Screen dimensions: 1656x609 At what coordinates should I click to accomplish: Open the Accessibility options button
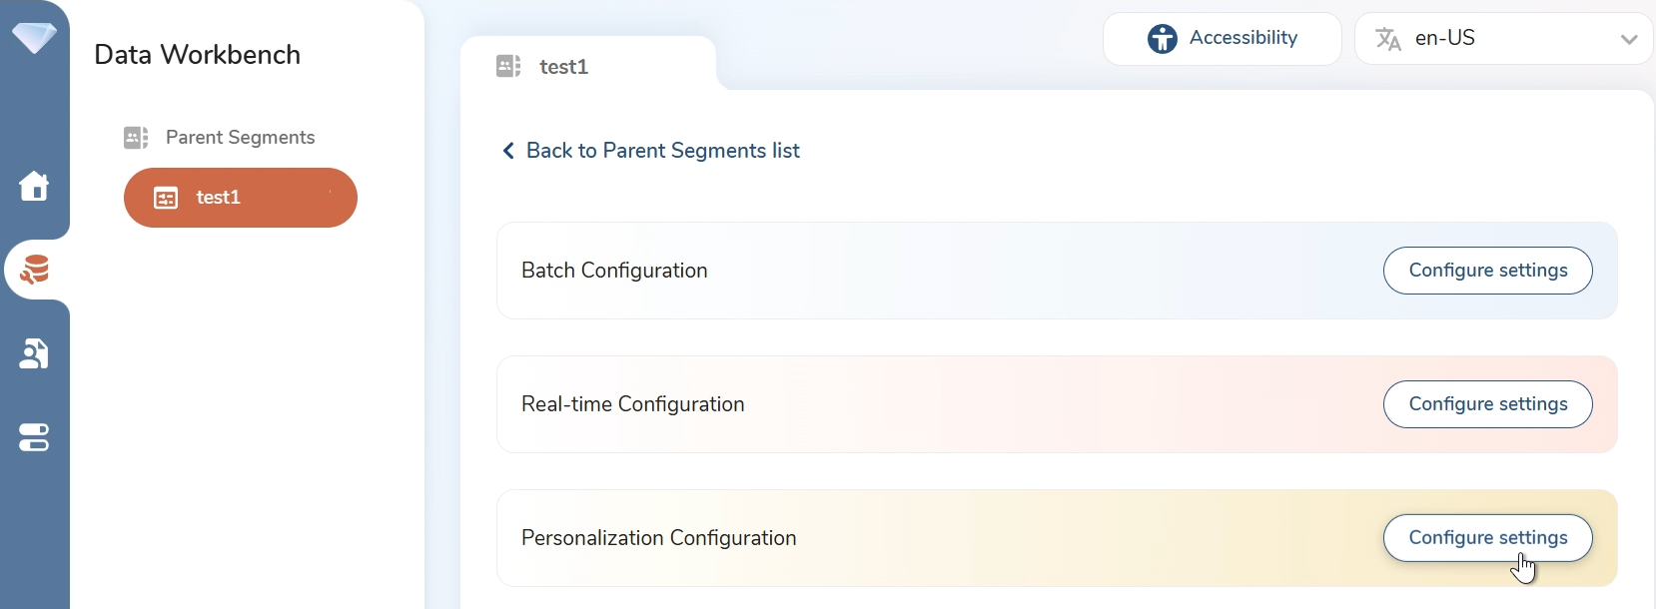coord(1222,39)
